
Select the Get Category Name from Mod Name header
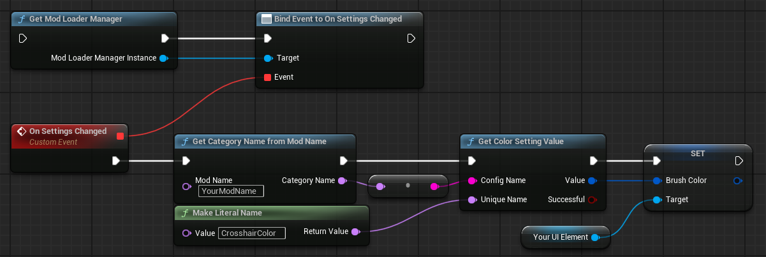(x=265, y=142)
